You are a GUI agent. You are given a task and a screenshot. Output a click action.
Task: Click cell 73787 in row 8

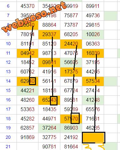coord(71,25)
